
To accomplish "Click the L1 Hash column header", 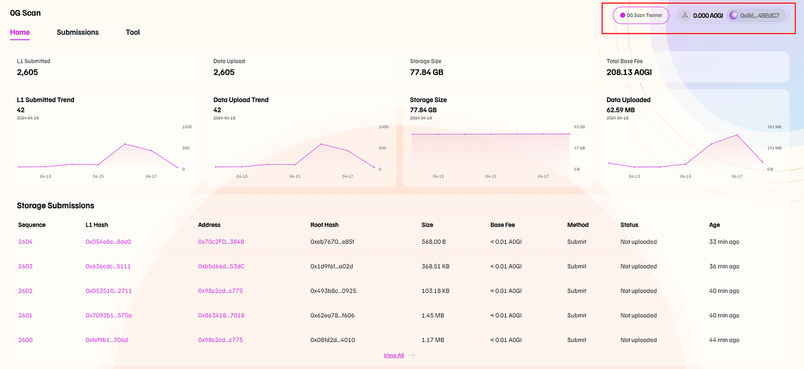I will coord(96,225).
